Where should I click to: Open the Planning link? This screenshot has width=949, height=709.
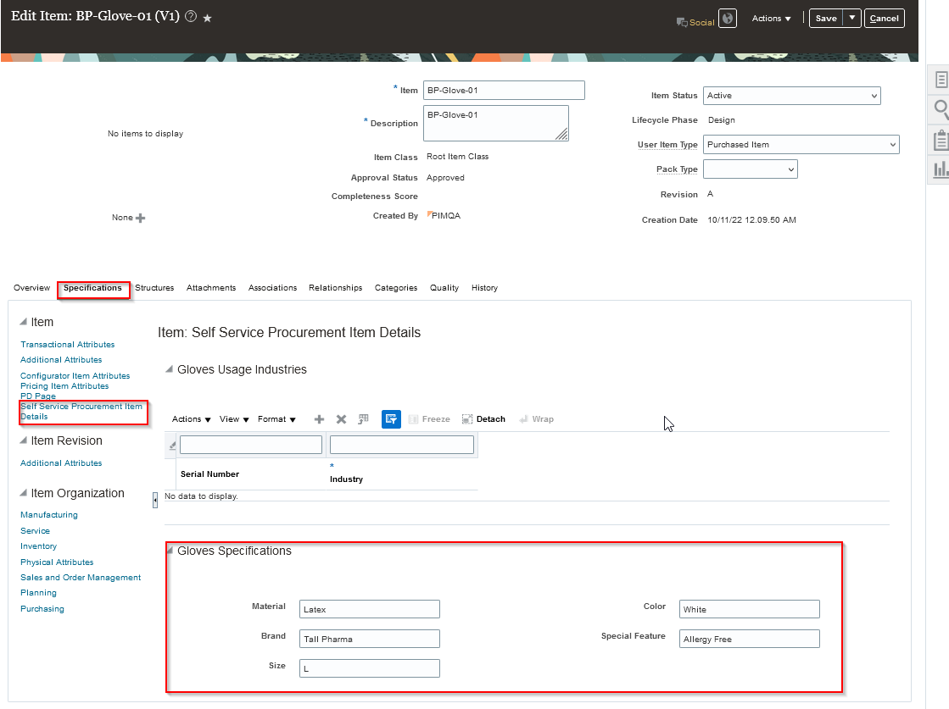click(x=38, y=593)
